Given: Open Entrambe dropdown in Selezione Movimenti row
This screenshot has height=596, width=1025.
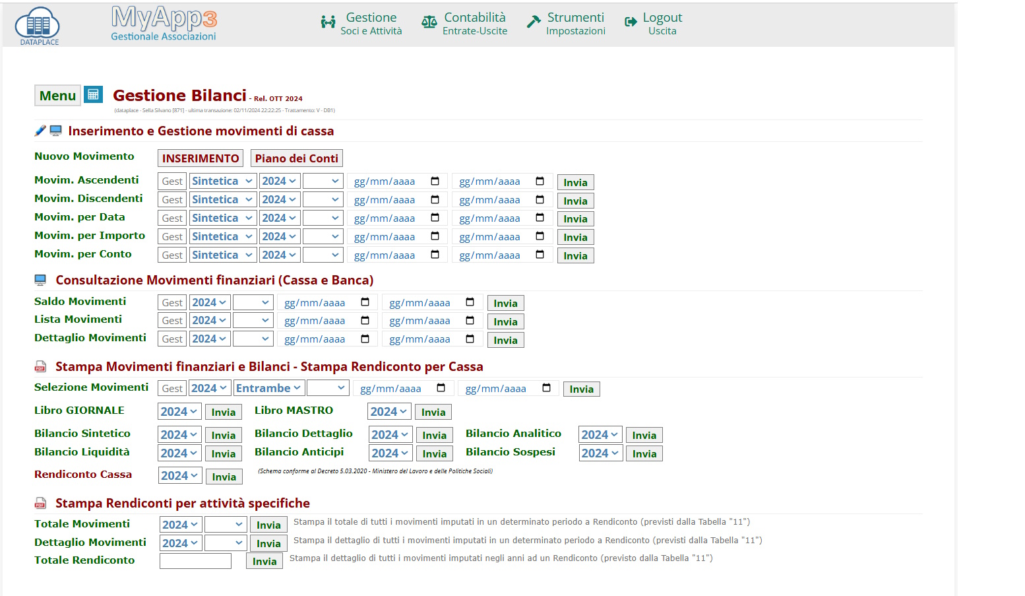Looking at the screenshot, I should [269, 388].
